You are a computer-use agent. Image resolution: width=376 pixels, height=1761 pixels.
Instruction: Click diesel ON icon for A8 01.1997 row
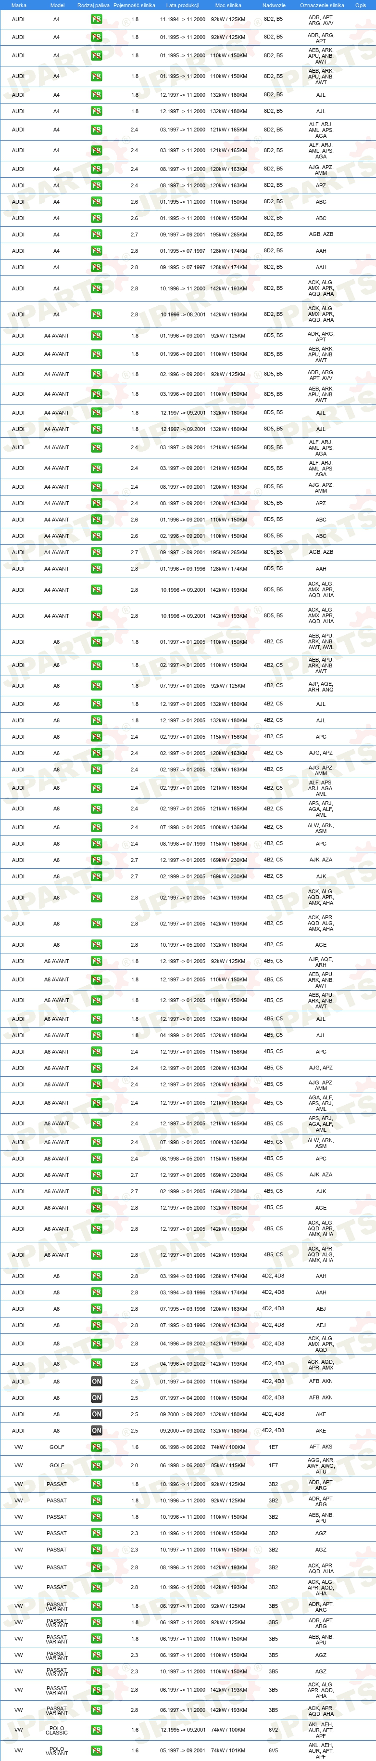click(x=96, y=1382)
